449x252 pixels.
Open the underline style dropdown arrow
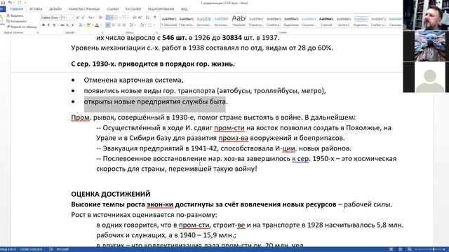(58, 25)
